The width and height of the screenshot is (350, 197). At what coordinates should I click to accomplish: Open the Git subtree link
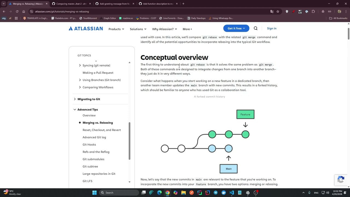coord(90,166)
